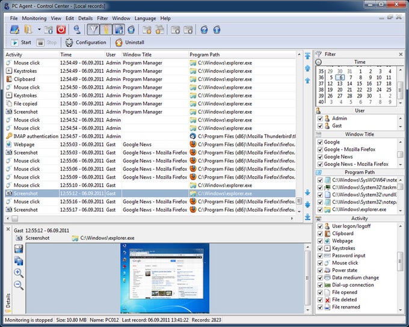
Task: Click the search magnifier icon in toolbar
Action: pyautogui.click(x=77, y=29)
